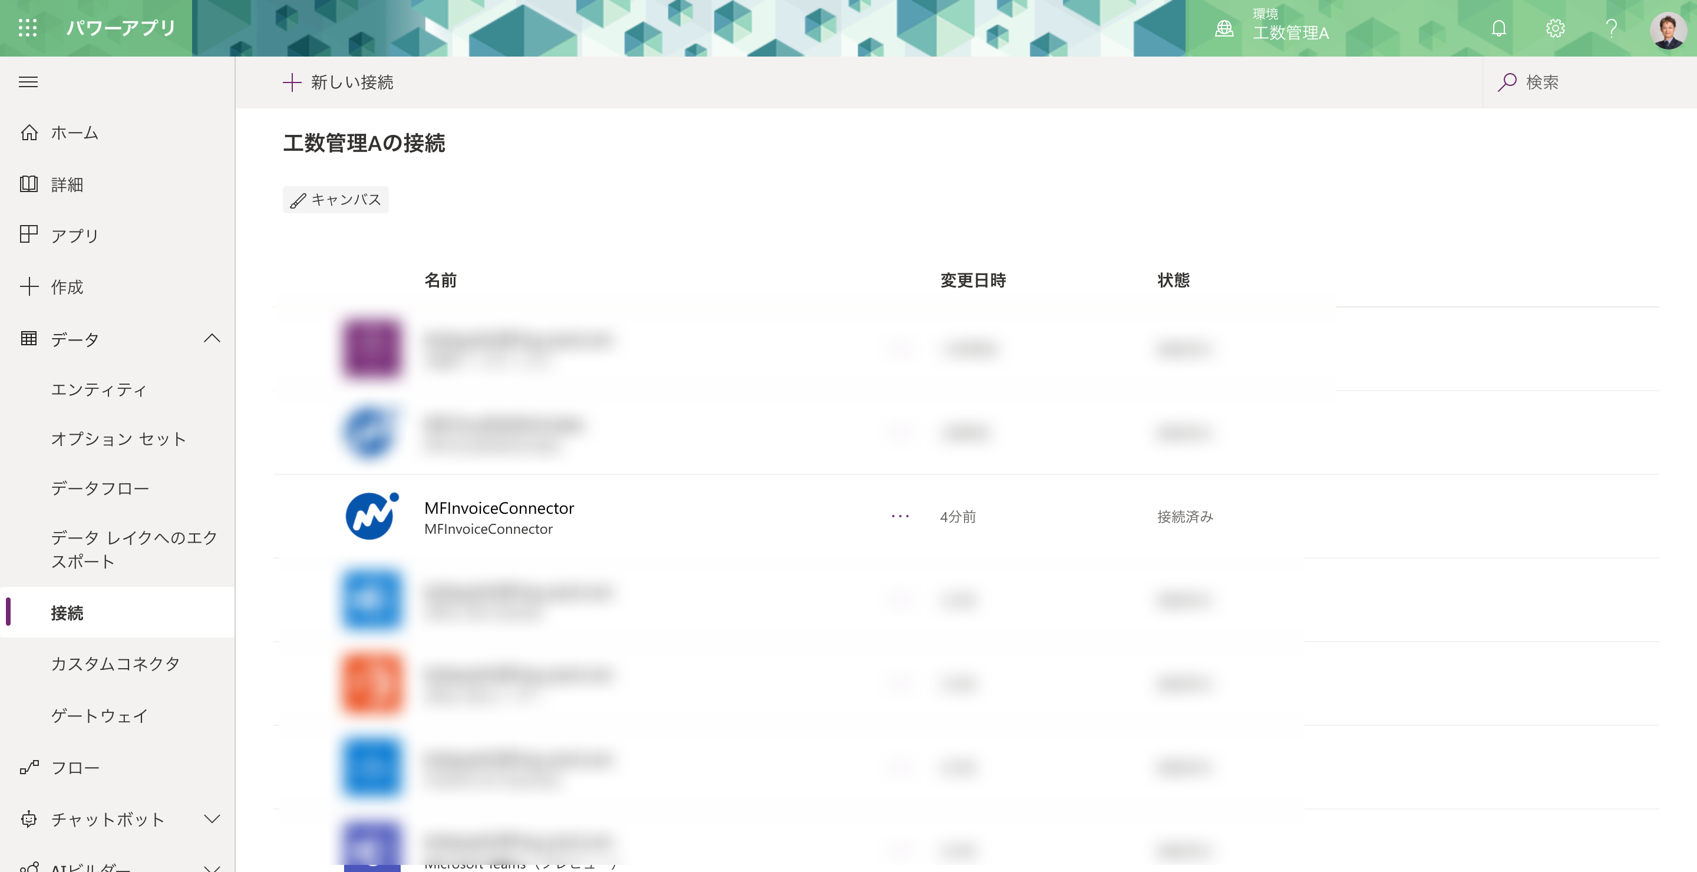The height and width of the screenshot is (872, 1697).
Task: Go to ホーム via its house icon
Action: click(29, 133)
